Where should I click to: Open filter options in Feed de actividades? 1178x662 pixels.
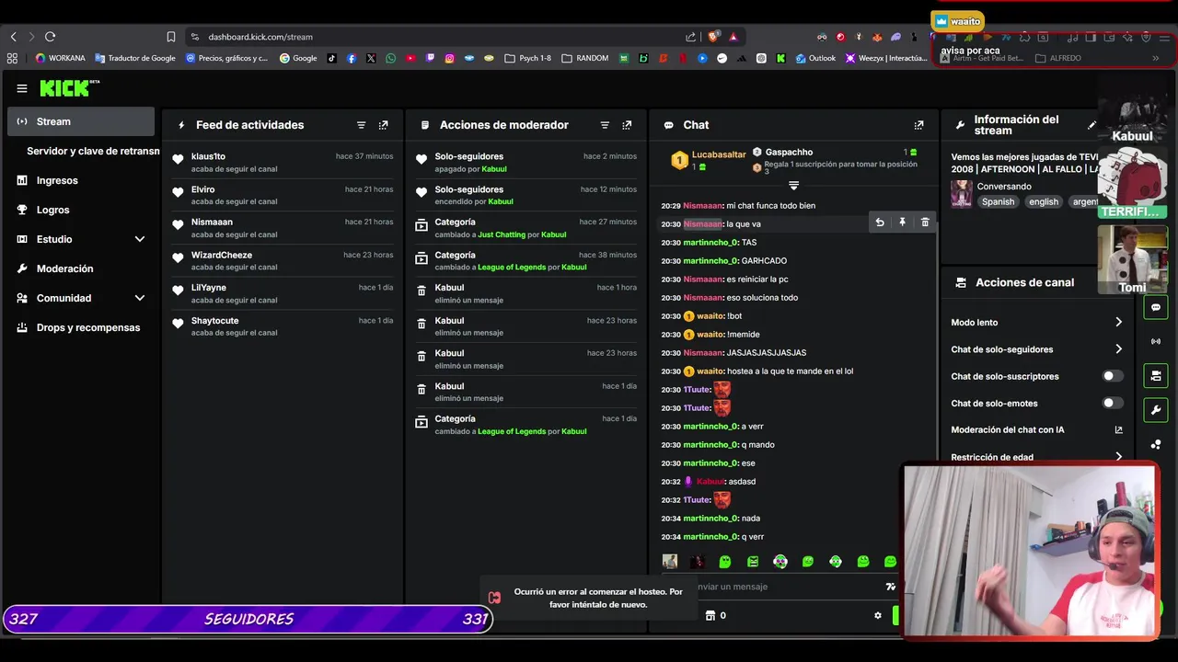361,125
